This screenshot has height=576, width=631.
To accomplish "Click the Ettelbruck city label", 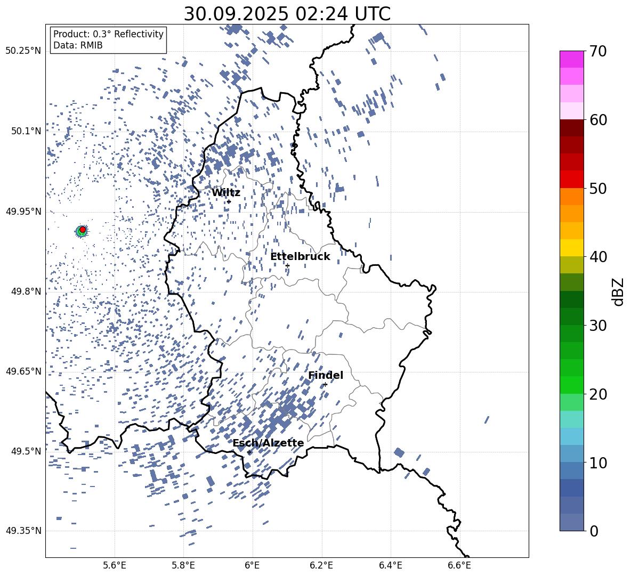I will (300, 257).
